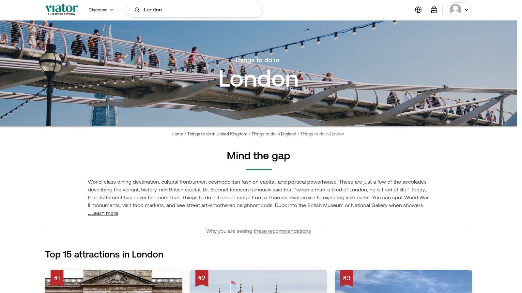Go to Home breadcrumb
Image resolution: width=522 pixels, height=293 pixels.
tap(177, 134)
